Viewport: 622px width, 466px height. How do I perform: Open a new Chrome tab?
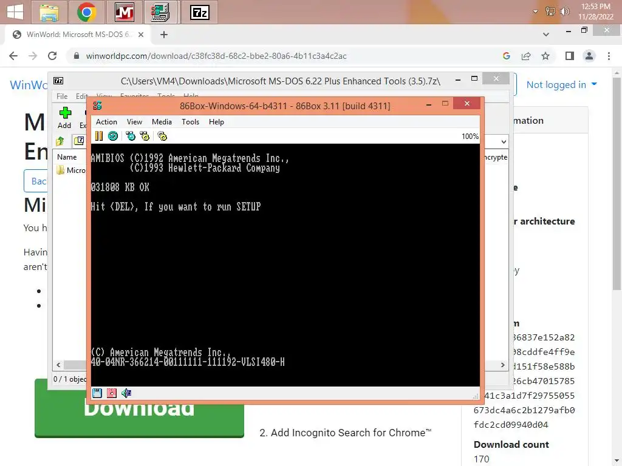164,35
